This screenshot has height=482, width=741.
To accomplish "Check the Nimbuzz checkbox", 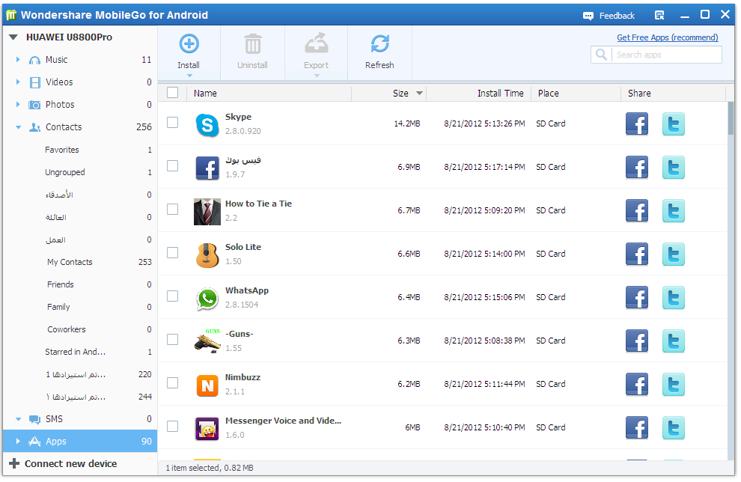I will (x=172, y=382).
